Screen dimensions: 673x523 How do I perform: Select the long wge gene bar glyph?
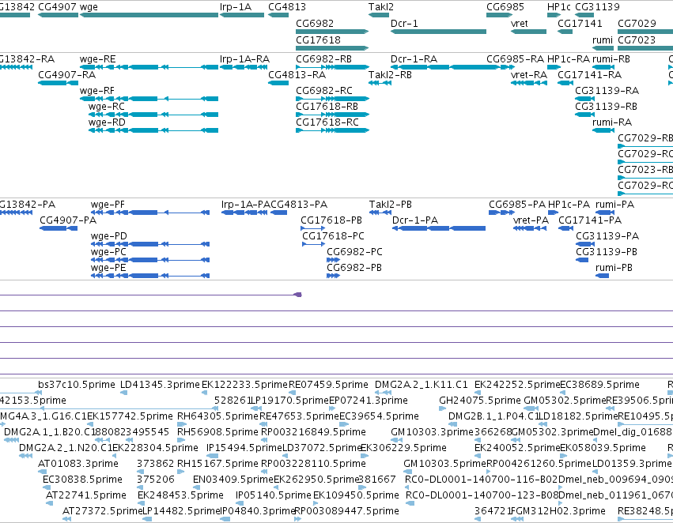coord(149,15)
